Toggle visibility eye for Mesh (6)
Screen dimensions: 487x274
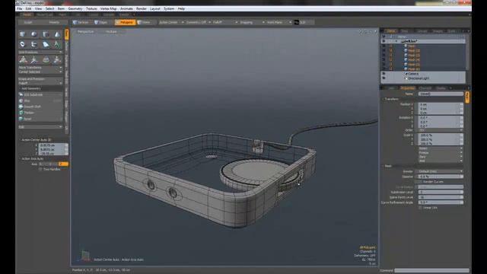pyautogui.click(x=384, y=69)
